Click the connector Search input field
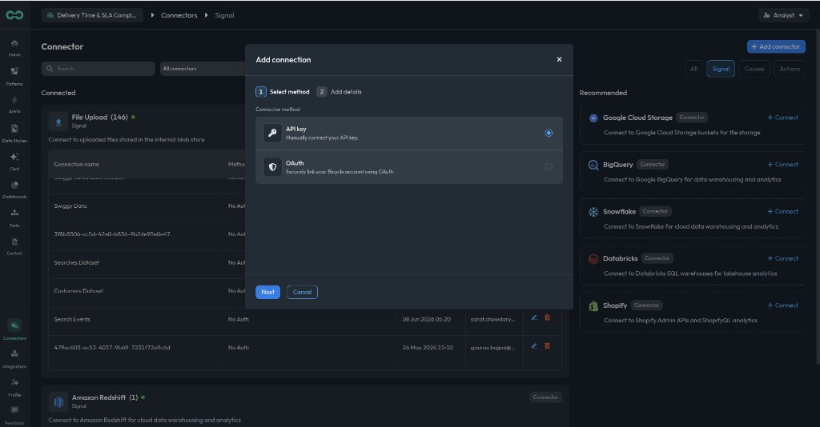This screenshot has height=427, width=820. [98, 69]
